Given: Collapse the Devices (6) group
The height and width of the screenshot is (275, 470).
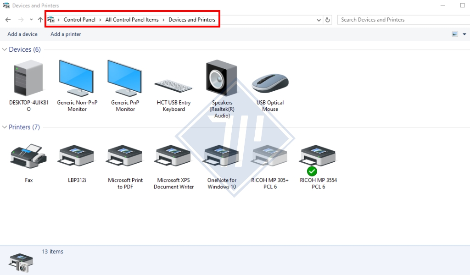Looking at the screenshot, I should (5, 49).
